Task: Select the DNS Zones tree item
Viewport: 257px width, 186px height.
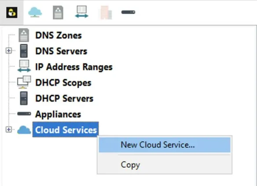Action: 59,35
